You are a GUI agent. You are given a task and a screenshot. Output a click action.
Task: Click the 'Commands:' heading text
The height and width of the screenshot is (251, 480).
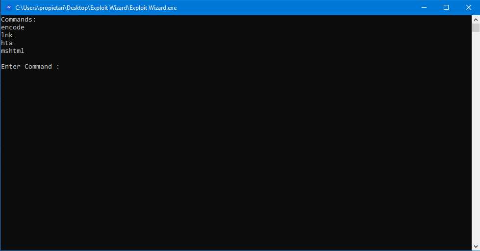(x=18, y=19)
